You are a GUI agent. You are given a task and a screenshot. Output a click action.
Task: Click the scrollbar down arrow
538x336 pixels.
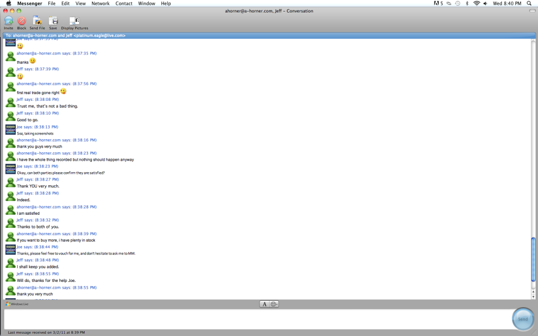tap(533, 297)
